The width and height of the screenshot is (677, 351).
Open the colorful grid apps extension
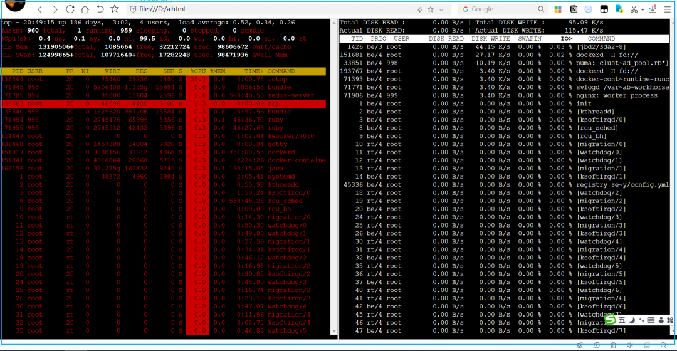(x=558, y=9)
